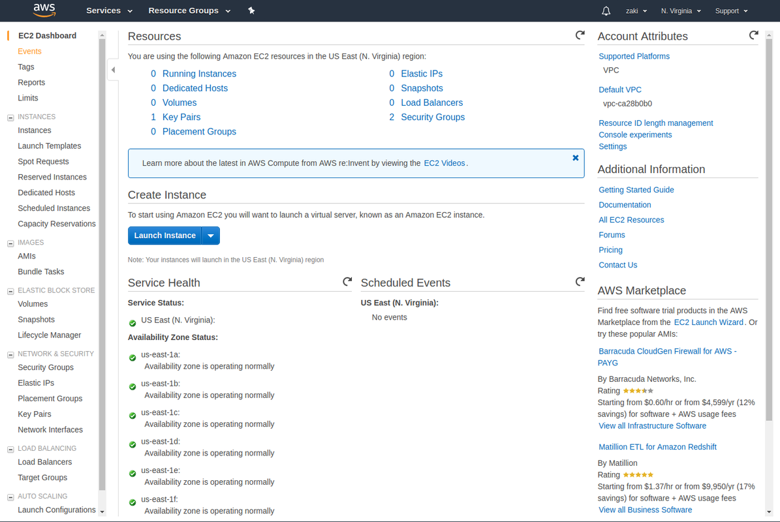
Task: Collapse the NETWORK & SECURITY section
Action: (x=10, y=355)
